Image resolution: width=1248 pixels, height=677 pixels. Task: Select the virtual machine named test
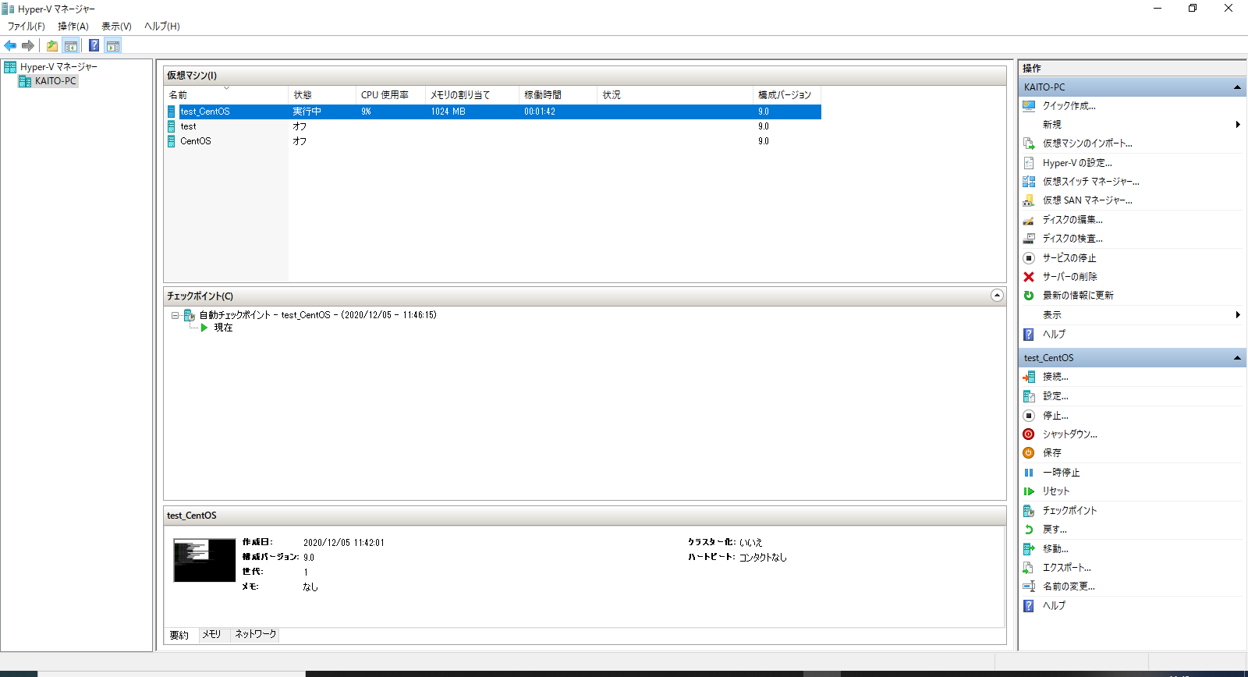click(x=493, y=126)
